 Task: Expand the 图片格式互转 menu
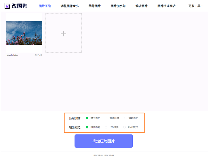(x=168, y=6)
